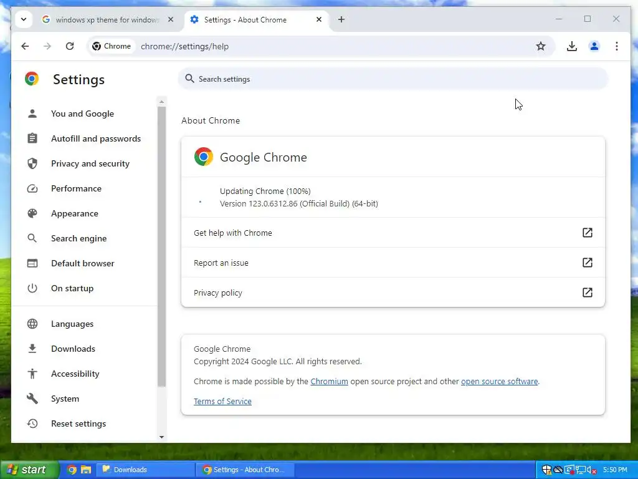Viewport: 638px width, 479px height.
Task: Switch to the 'windows xp theme' tab
Action: click(x=107, y=19)
